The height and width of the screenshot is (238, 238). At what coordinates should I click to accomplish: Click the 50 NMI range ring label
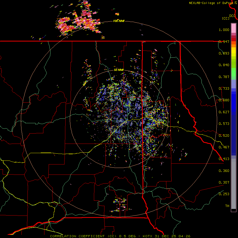click(x=119, y=70)
